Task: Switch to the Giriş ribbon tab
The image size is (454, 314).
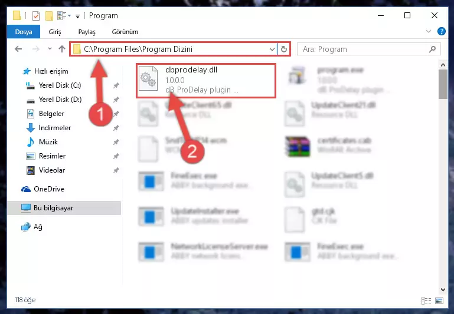Action: pyautogui.click(x=55, y=32)
